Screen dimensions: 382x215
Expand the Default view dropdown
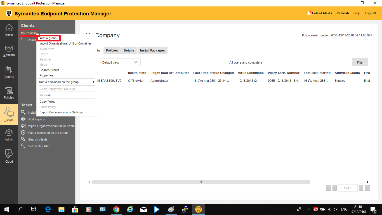120,62
